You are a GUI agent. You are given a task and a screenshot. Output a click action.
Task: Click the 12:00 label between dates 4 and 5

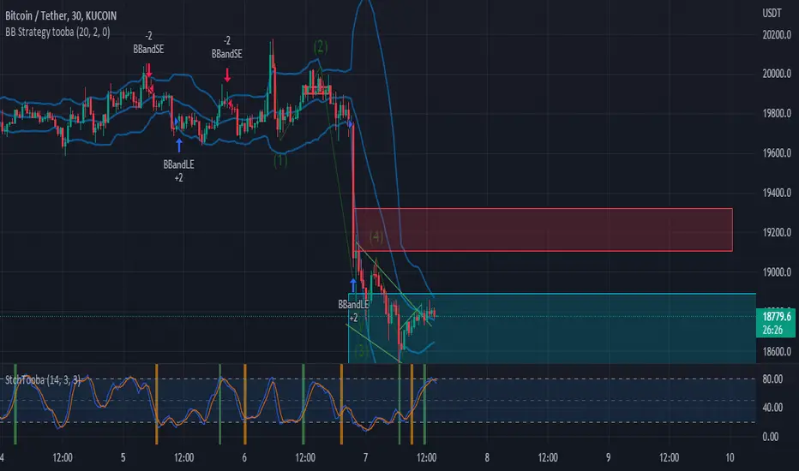coord(63,457)
